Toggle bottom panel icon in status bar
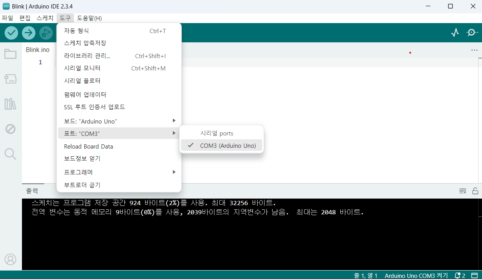This screenshot has height=279, width=482. click(474, 276)
